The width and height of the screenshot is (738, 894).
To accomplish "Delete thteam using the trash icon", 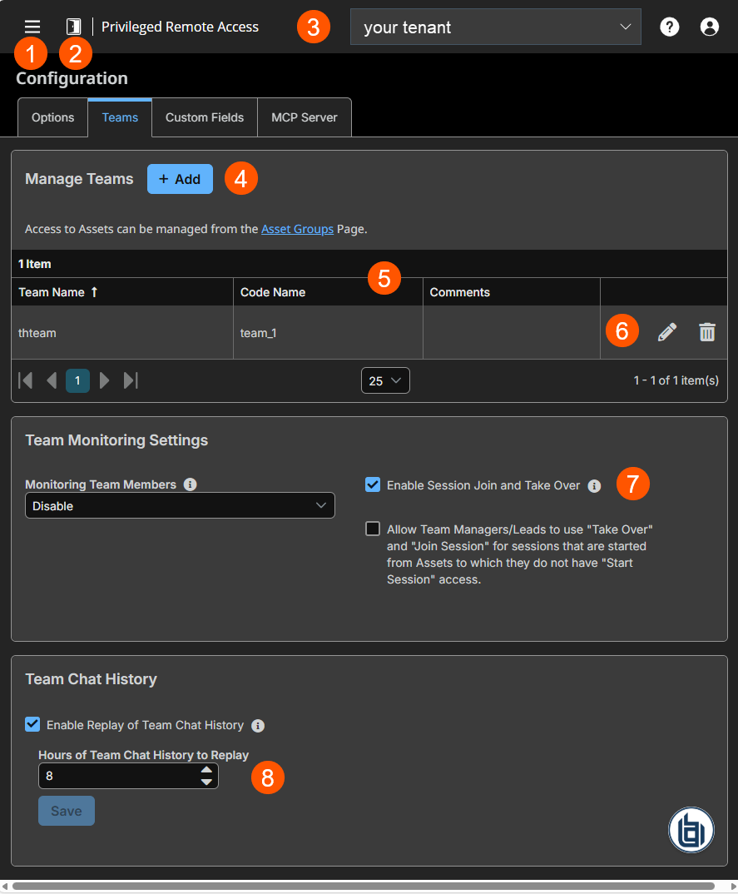I will (707, 332).
